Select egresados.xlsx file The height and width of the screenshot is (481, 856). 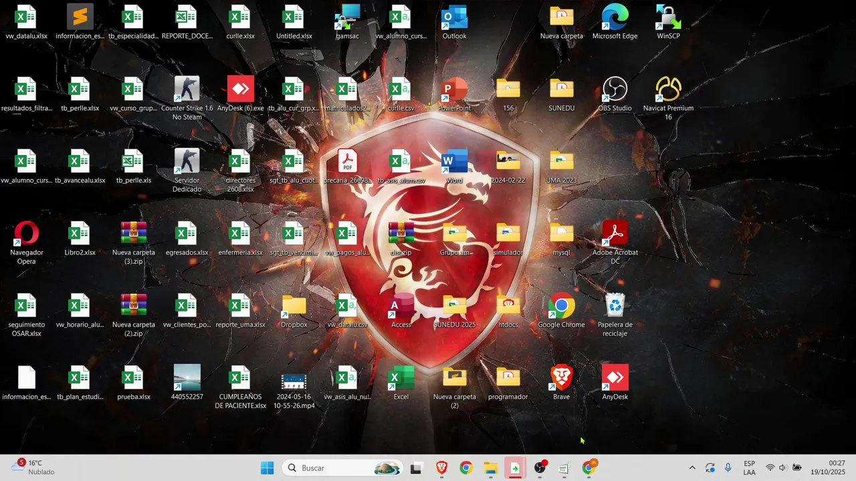[x=187, y=238]
